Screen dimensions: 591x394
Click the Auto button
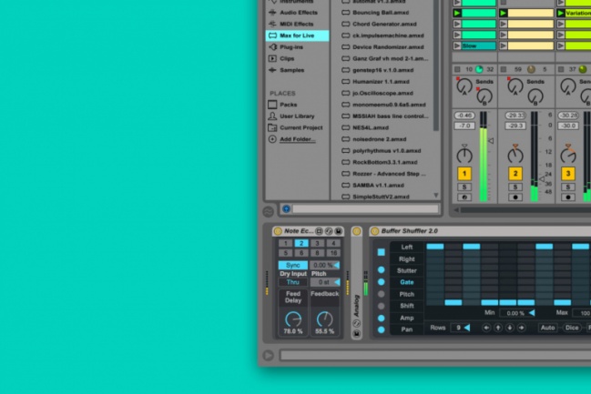tap(547, 328)
